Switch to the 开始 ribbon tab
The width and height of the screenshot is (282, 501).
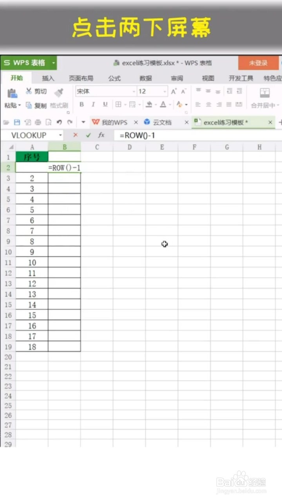point(16,78)
